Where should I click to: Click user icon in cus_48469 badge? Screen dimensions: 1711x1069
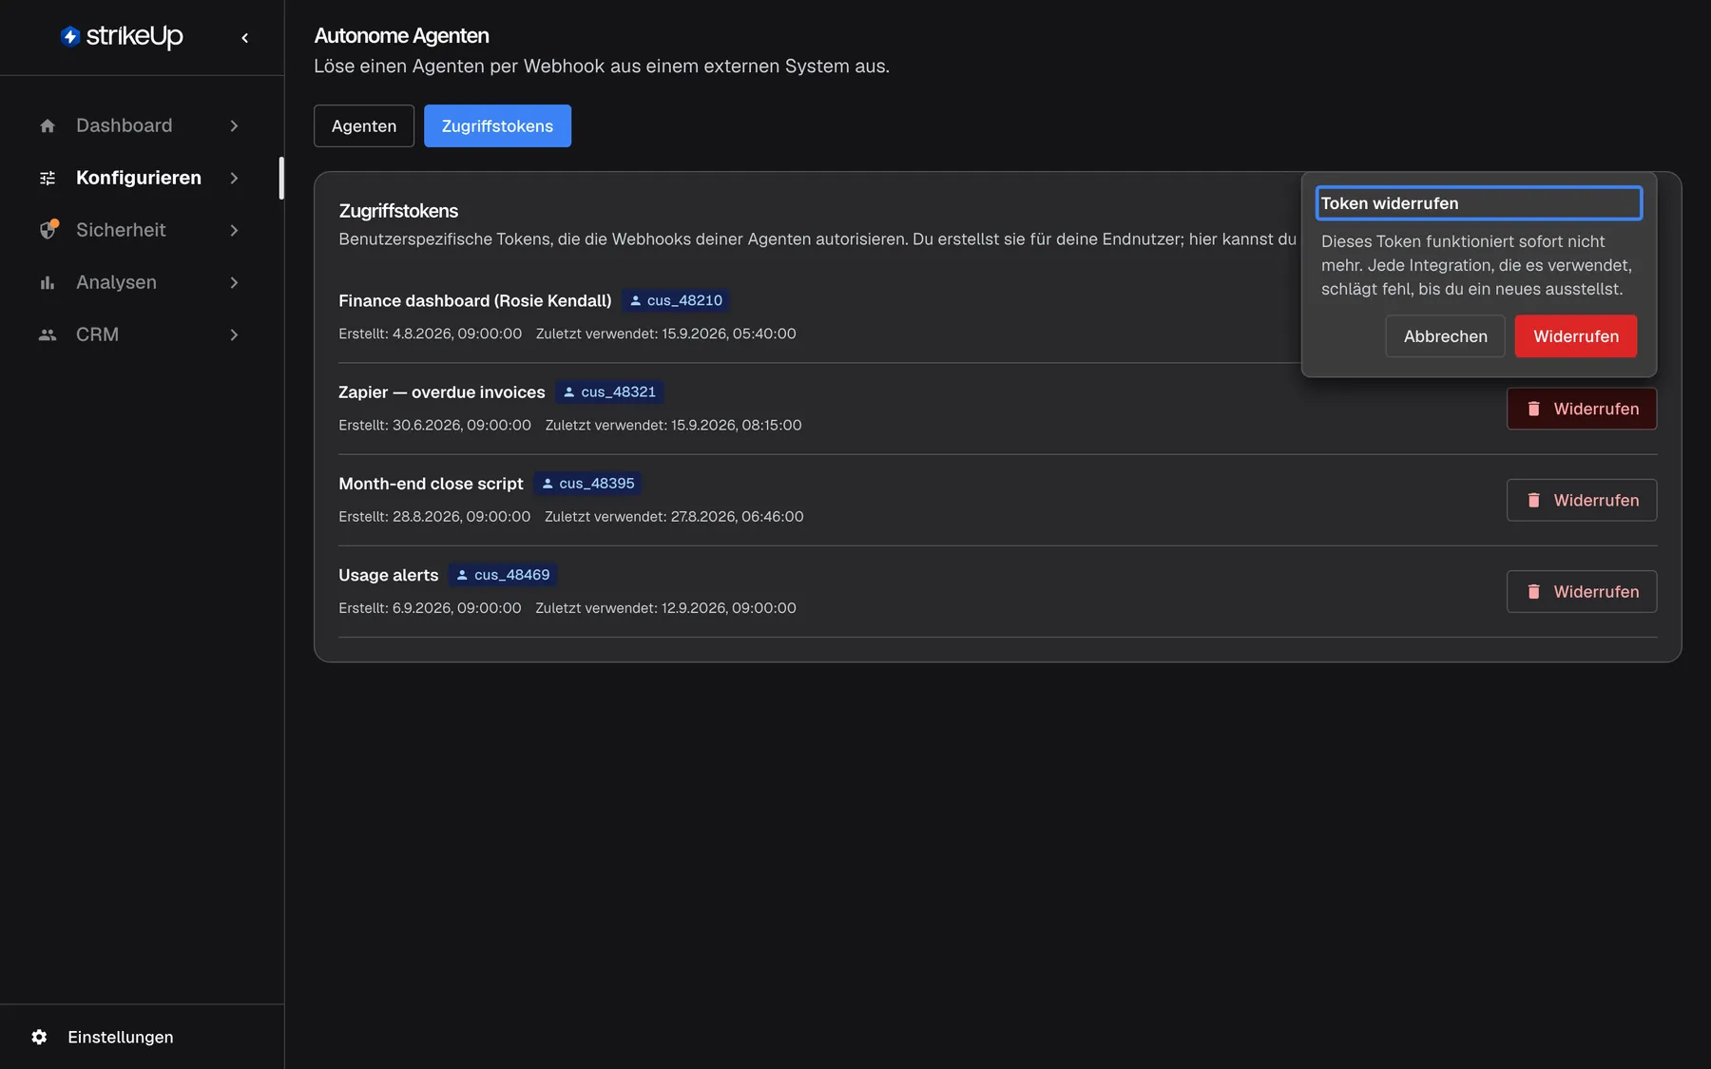pyautogui.click(x=462, y=575)
